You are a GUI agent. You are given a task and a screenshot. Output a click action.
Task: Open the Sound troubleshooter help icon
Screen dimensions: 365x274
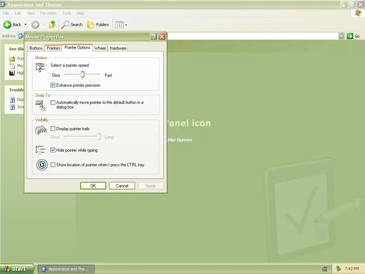coord(12,107)
